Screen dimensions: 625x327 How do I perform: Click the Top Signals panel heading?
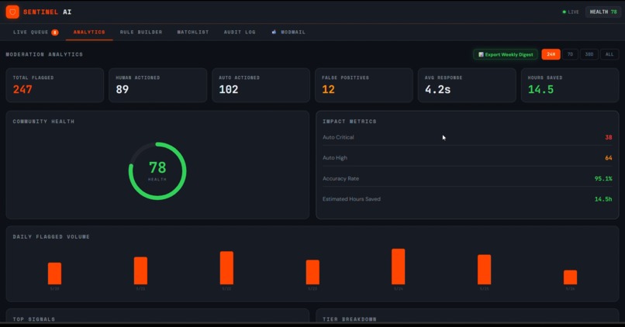(x=34, y=319)
